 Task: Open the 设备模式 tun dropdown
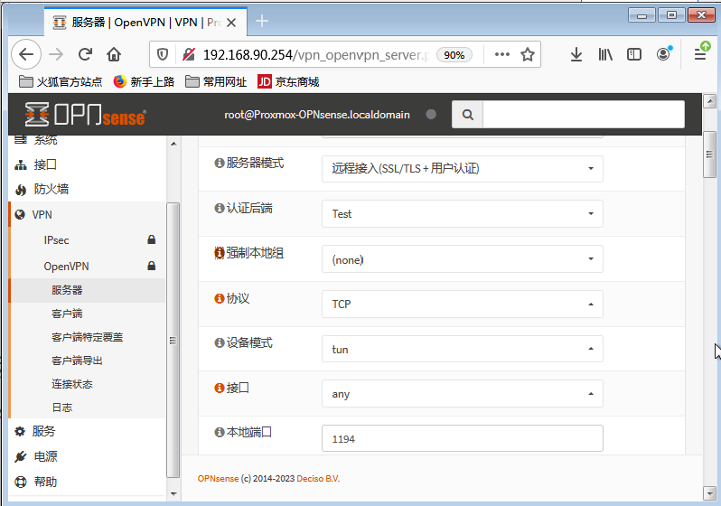click(x=462, y=350)
